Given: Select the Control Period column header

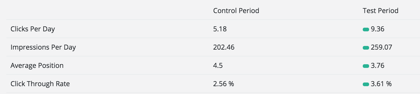Looking at the screenshot, I should click(236, 11).
